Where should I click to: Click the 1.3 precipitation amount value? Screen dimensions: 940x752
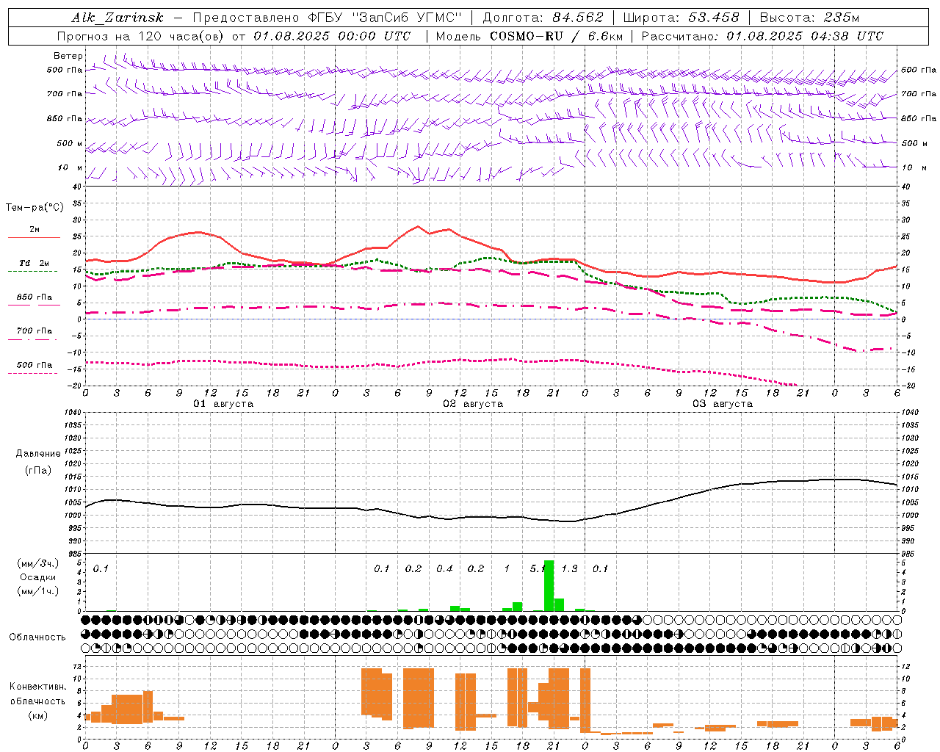(x=569, y=568)
